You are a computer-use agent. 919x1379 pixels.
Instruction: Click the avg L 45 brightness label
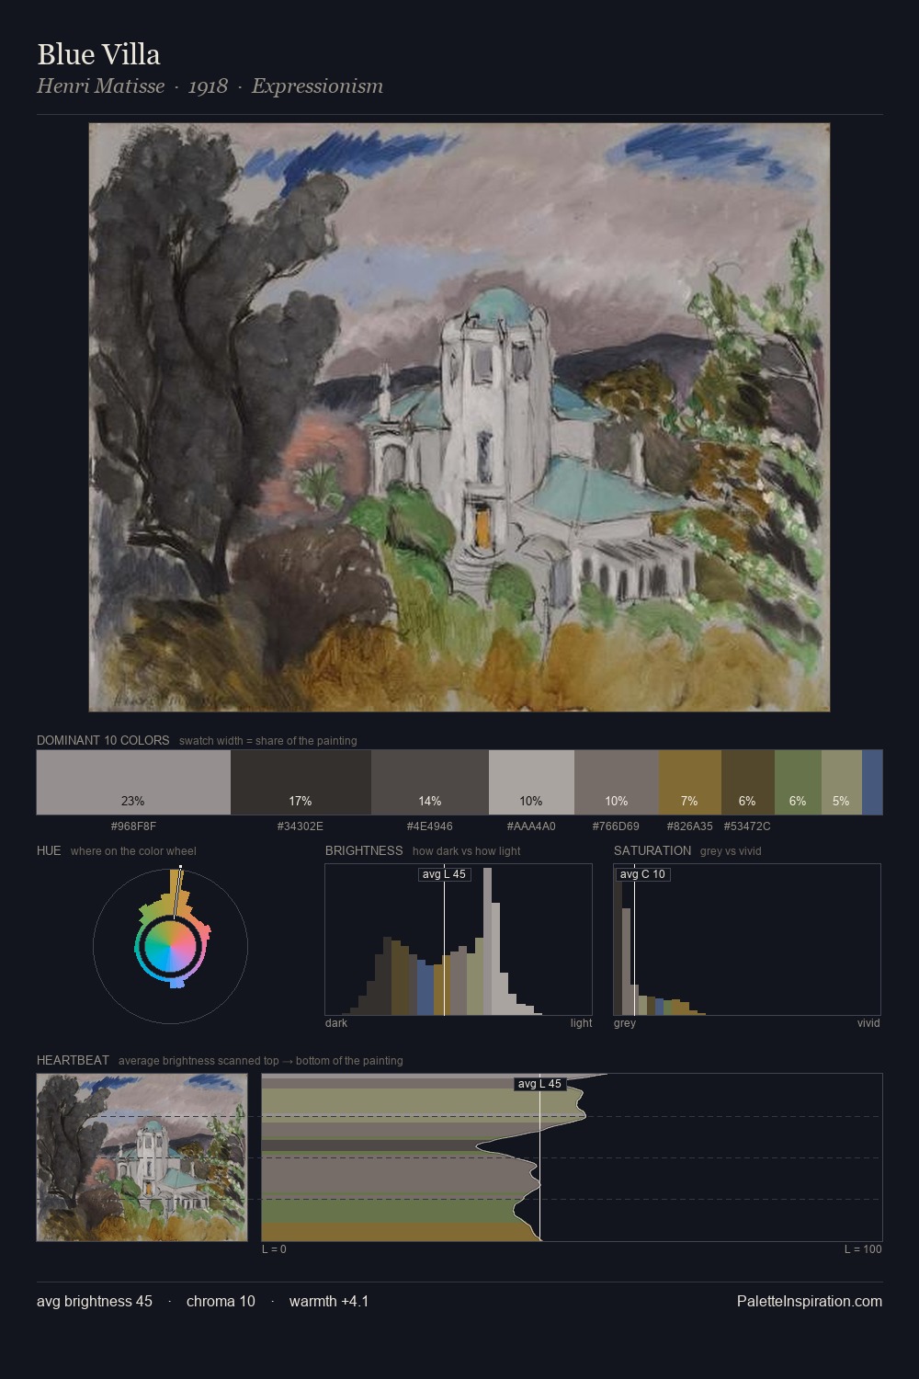[x=444, y=874]
